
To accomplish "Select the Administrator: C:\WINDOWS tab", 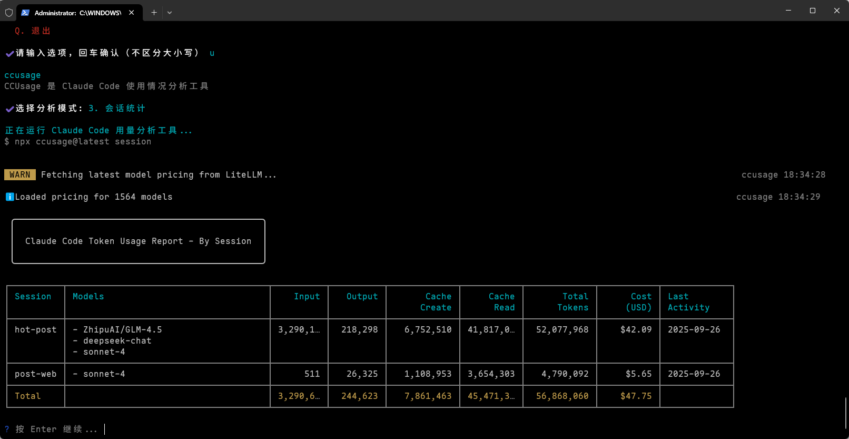I will [x=77, y=13].
